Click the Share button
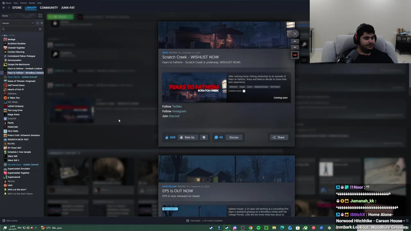 [279, 137]
